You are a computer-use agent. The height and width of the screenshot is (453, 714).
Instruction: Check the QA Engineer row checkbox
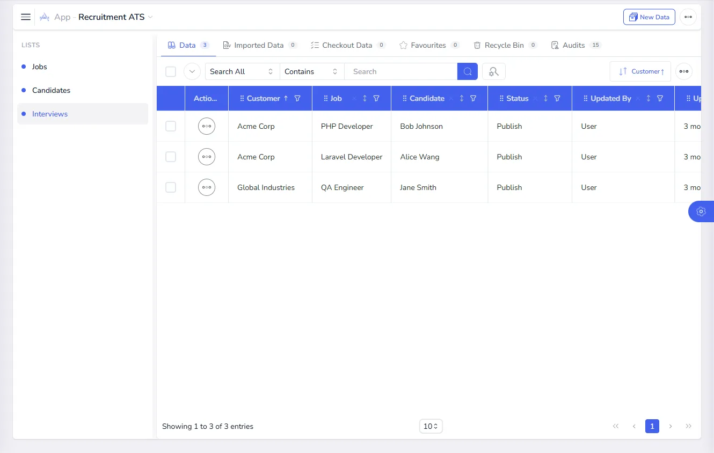point(171,187)
